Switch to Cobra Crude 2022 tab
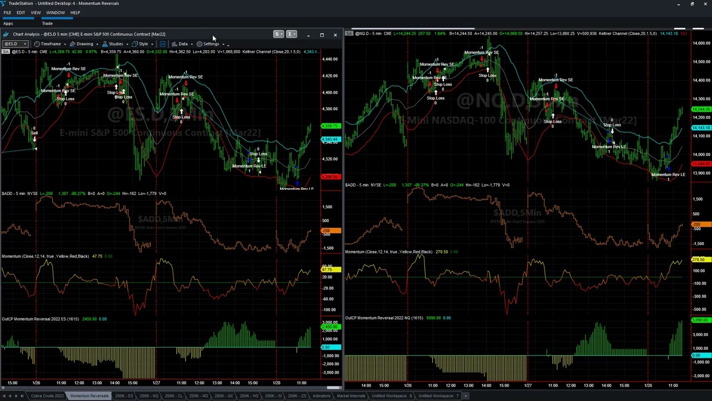This screenshot has height=401, width=712. pyautogui.click(x=47, y=396)
